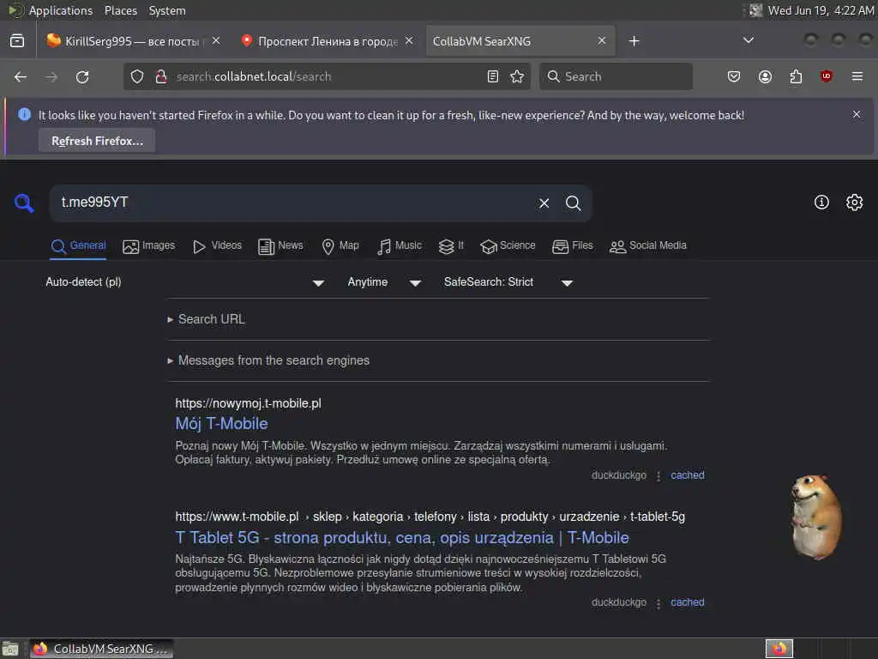Switch to the News category
This screenshot has height=659, width=878.
pos(280,246)
